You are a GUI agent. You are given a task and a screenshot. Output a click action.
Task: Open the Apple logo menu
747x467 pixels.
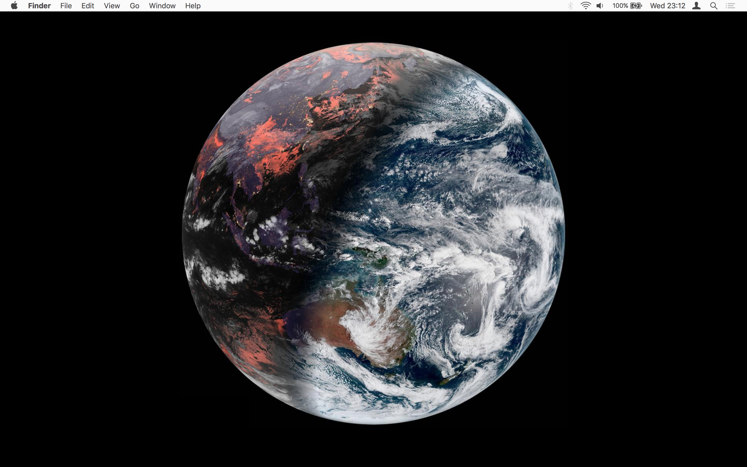pos(14,5)
